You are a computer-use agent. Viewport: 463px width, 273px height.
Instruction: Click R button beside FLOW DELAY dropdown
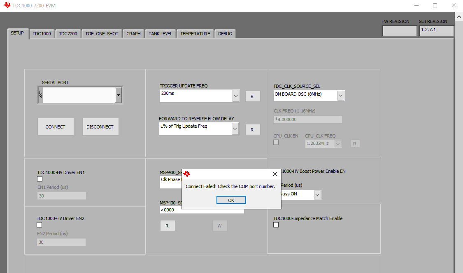click(x=252, y=130)
